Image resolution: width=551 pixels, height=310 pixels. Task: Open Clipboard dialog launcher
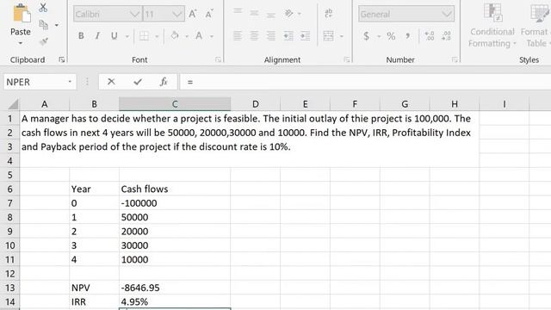point(62,59)
